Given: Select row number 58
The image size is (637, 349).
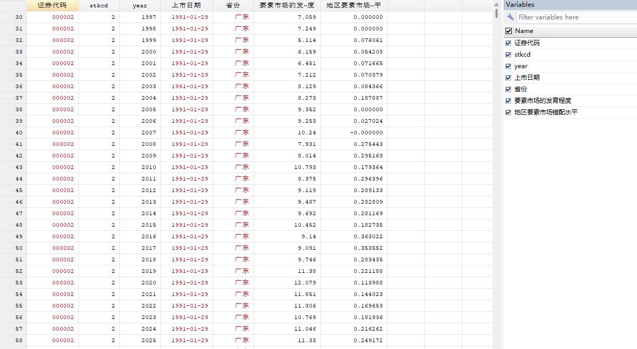Looking at the screenshot, I should pyautogui.click(x=13, y=340).
